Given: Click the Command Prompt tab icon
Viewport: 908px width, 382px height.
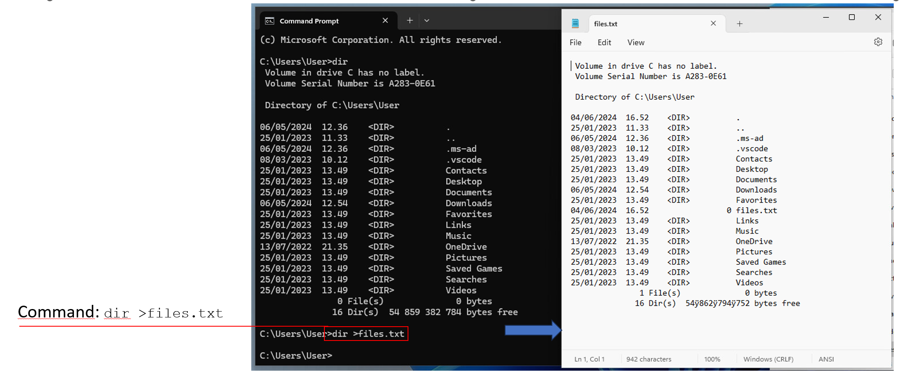Looking at the screenshot, I should [269, 21].
